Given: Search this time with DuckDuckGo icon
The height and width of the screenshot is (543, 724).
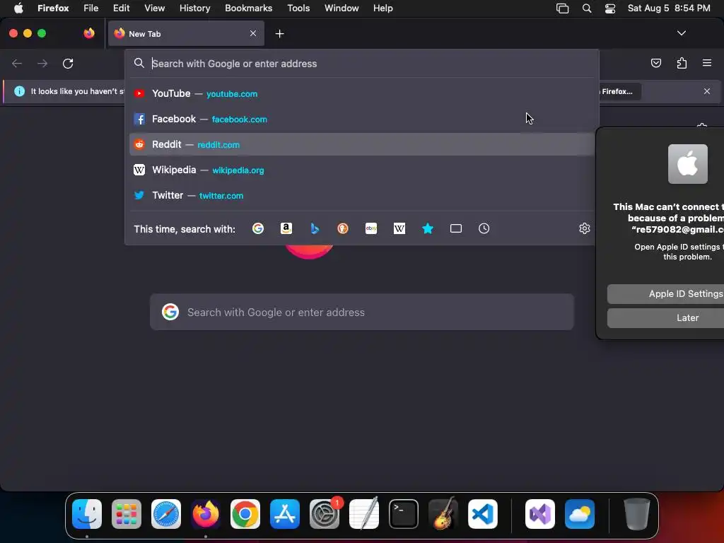Looking at the screenshot, I should pyautogui.click(x=343, y=228).
